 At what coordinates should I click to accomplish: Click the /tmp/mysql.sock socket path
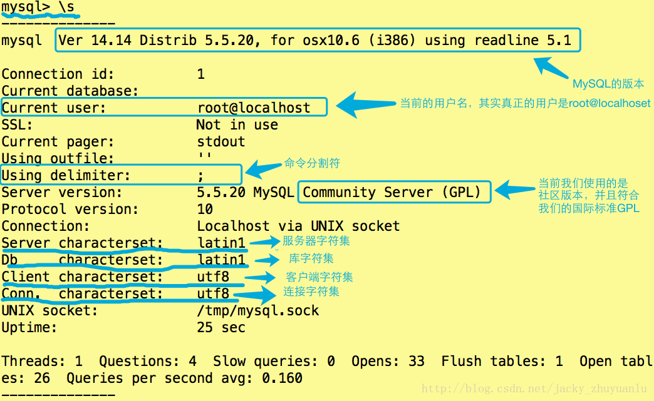point(257,310)
